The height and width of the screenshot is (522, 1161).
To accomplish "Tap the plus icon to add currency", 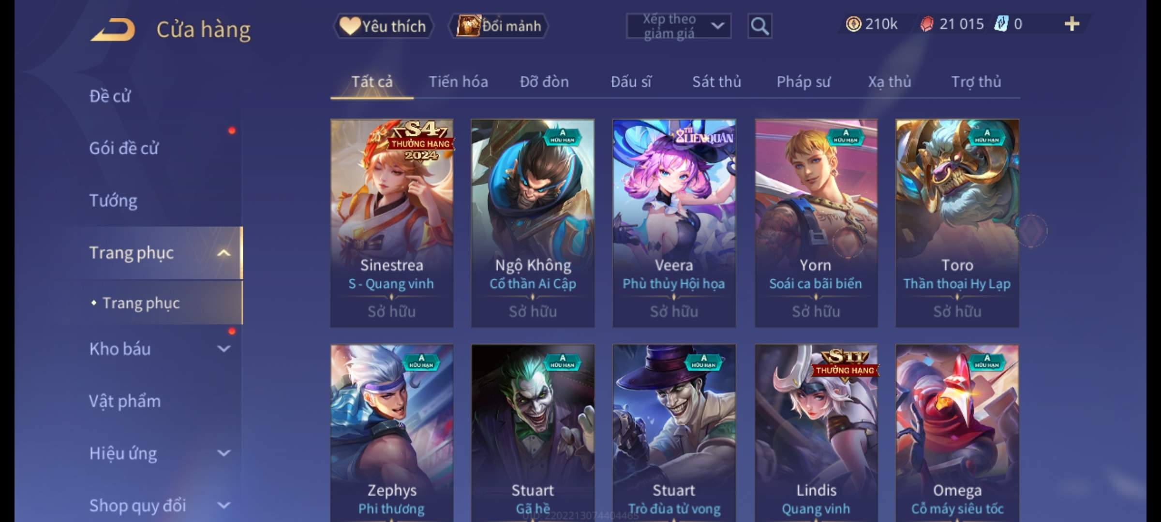I will pyautogui.click(x=1072, y=24).
